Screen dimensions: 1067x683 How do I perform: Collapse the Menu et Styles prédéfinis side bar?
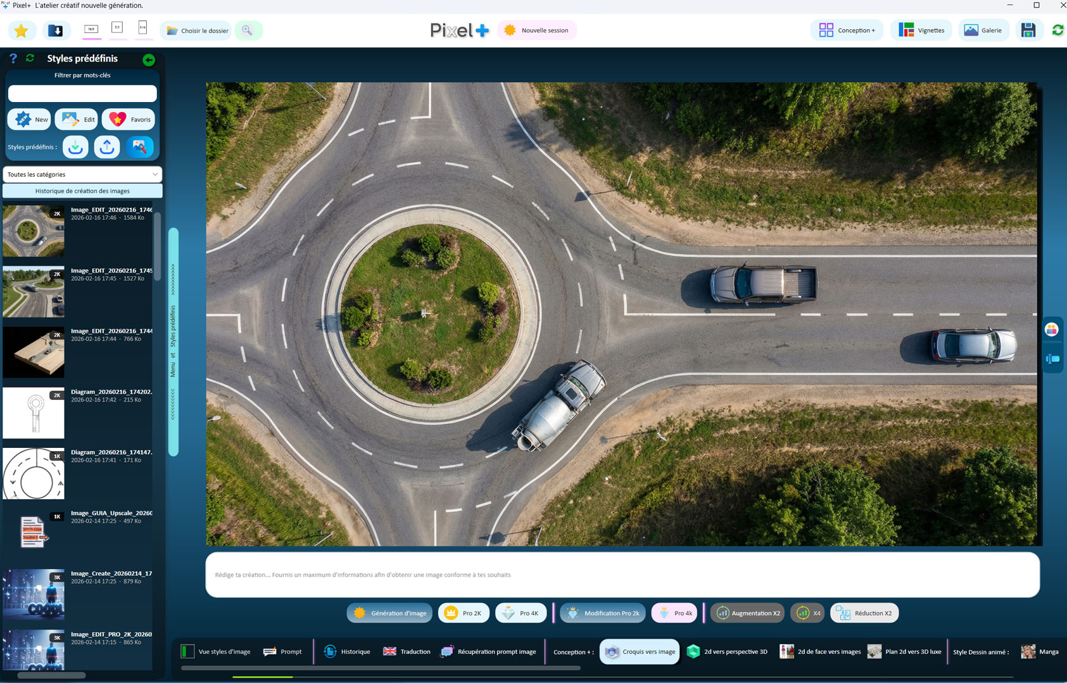pos(173,342)
